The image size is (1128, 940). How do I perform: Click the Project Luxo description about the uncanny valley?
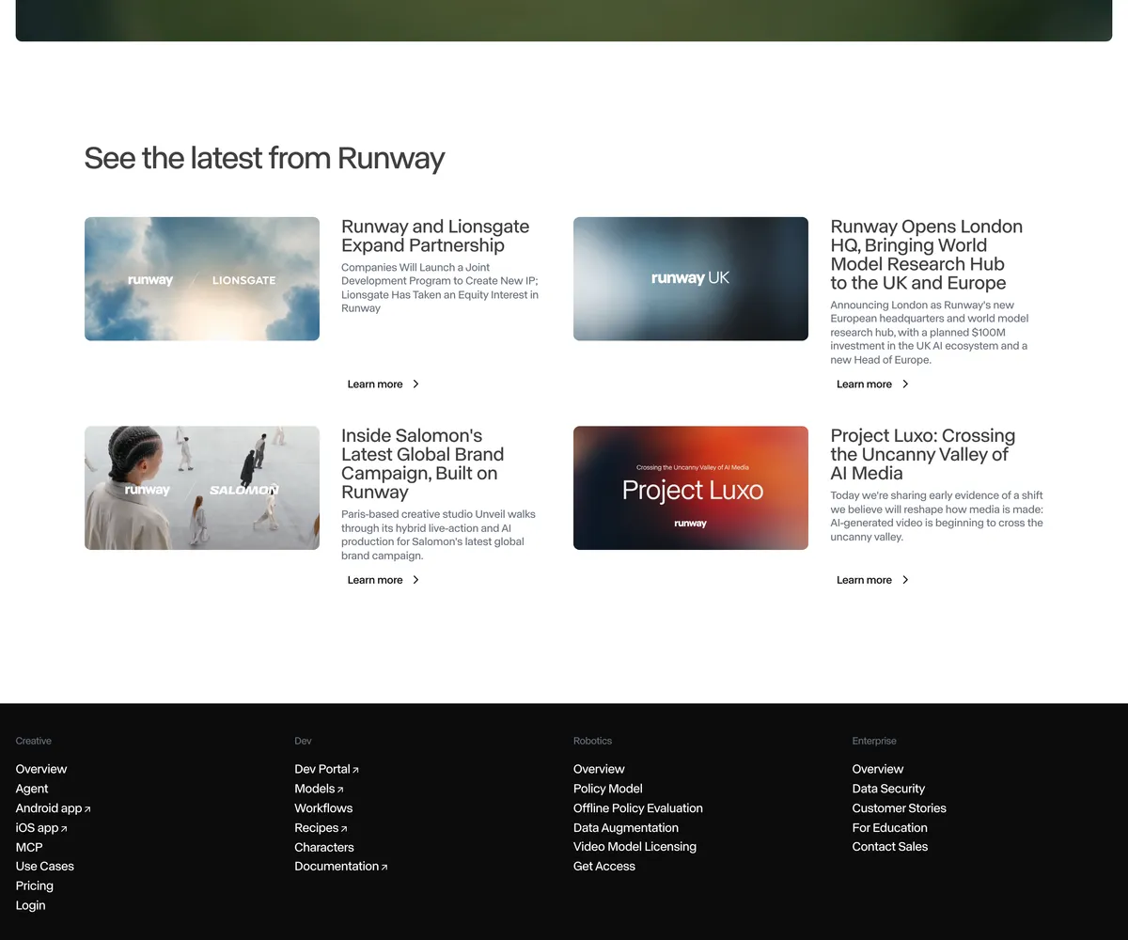(937, 516)
